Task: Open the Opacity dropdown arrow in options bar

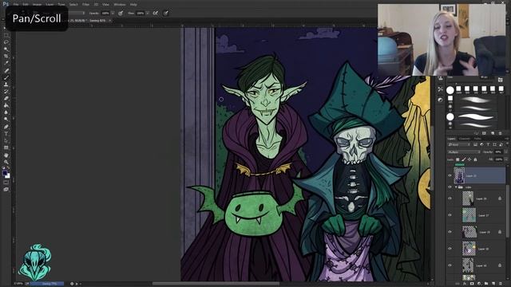Action: coord(113,13)
